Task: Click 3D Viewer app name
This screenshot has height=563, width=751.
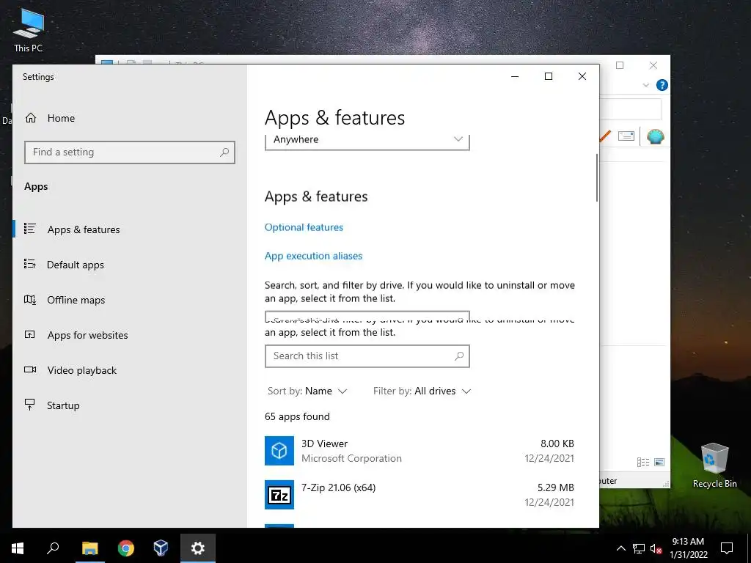Action: pyautogui.click(x=324, y=444)
